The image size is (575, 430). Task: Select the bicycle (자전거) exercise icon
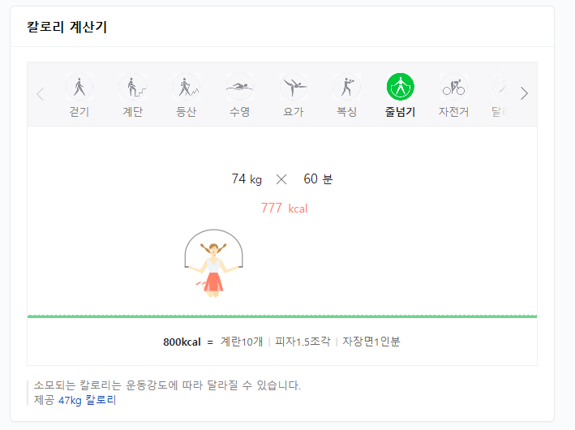pos(453,87)
